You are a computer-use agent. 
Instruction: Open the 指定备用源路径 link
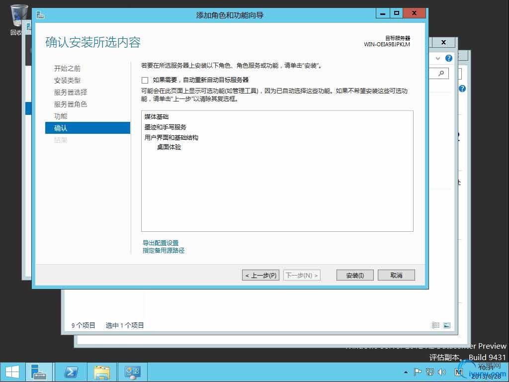164,251
